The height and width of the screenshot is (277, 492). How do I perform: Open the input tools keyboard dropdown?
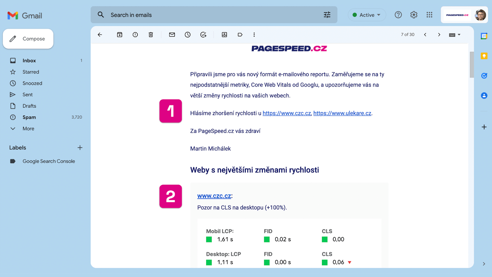coord(455,35)
